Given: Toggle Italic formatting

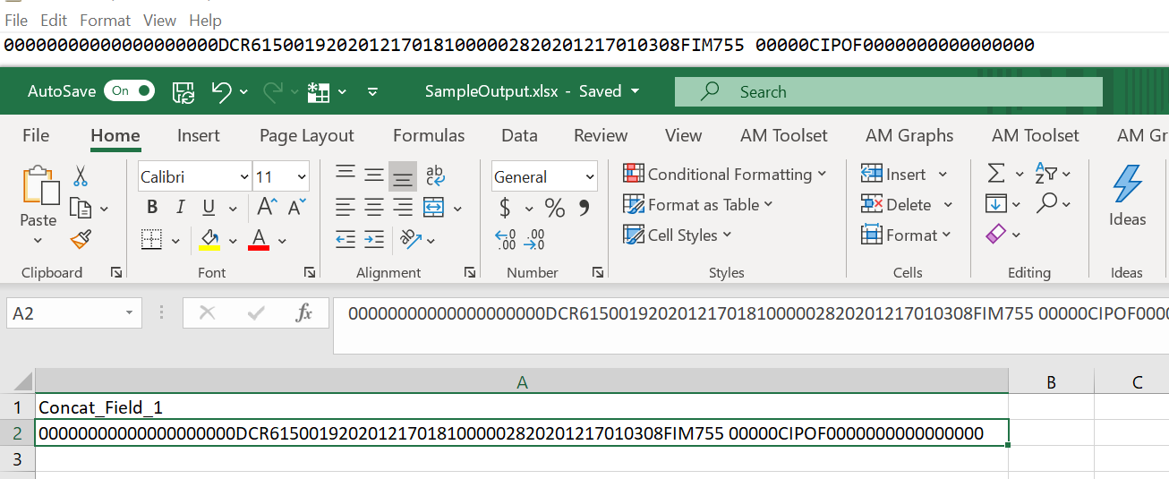Looking at the screenshot, I should coord(180,208).
